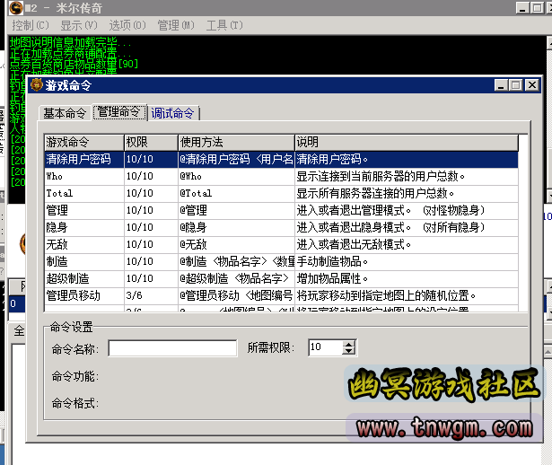Click the 游戏命令 dialog title icon
552x465 pixels.
(x=37, y=85)
